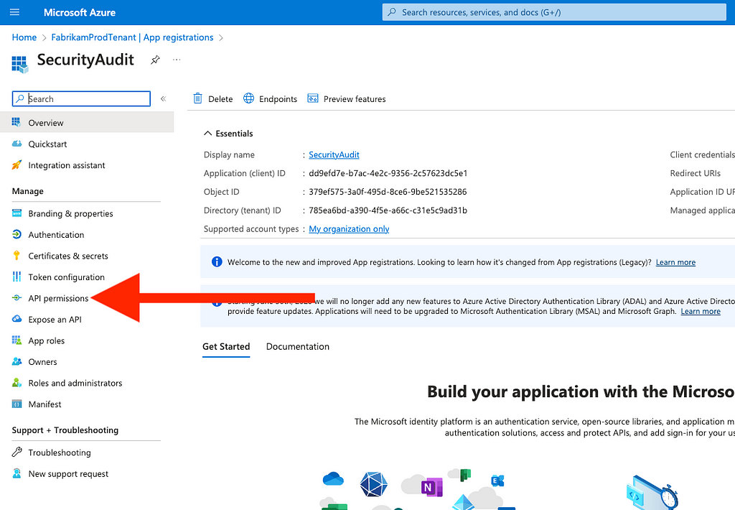The height and width of the screenshot is (510, 735).
Task: Pin the SecurityAudit app to dashboard
Action: [155, 60]
